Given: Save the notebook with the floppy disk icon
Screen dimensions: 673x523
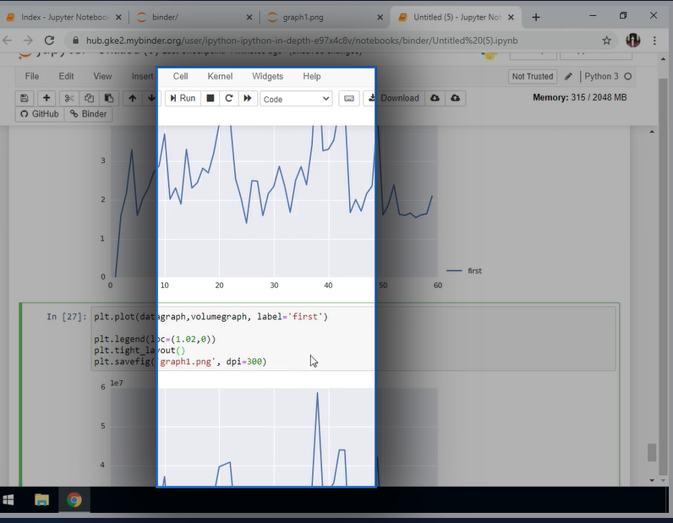Looking at the screenshot, I should (25, 98).
